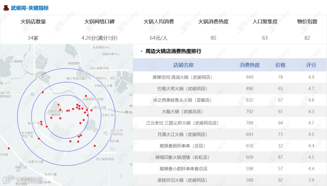
Task: Click the 4.26分(满分5分) value
Action: click(99, 38)
